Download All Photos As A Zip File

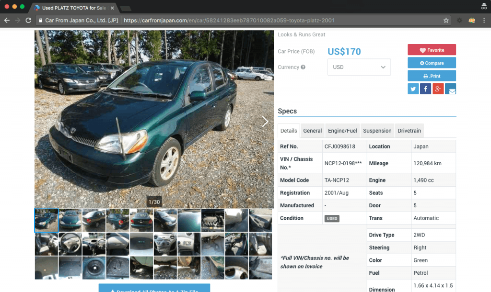tap(154, 288)
